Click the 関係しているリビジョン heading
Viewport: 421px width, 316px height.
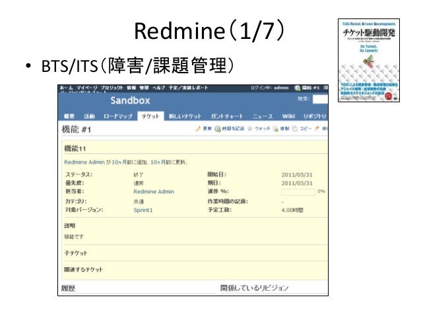[254, 288]
